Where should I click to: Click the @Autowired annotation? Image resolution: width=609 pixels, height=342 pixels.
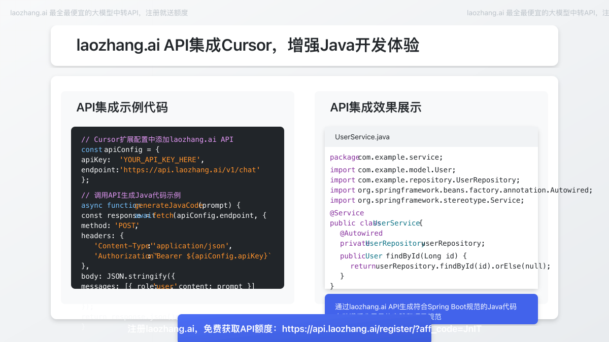[361, 233]
